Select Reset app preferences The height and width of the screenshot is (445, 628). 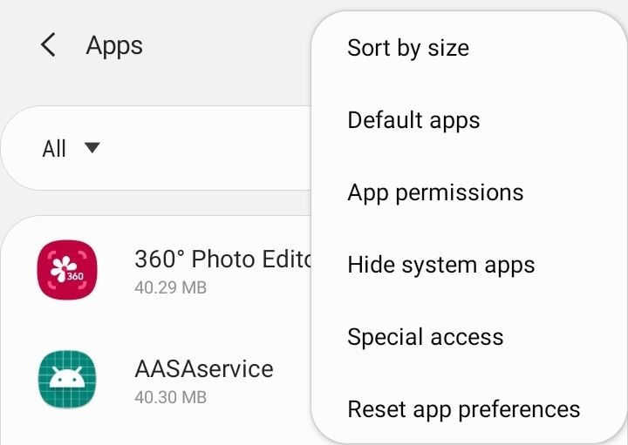[x=464, y=410]
